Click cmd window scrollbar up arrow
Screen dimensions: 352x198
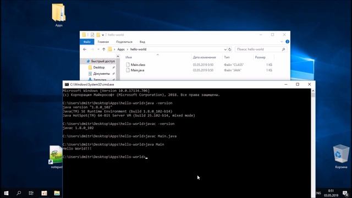coord(313,91)
